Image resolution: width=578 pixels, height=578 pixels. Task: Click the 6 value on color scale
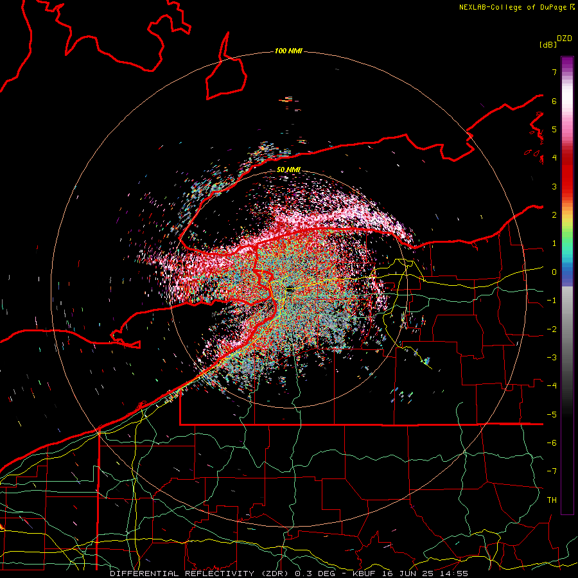554,101
